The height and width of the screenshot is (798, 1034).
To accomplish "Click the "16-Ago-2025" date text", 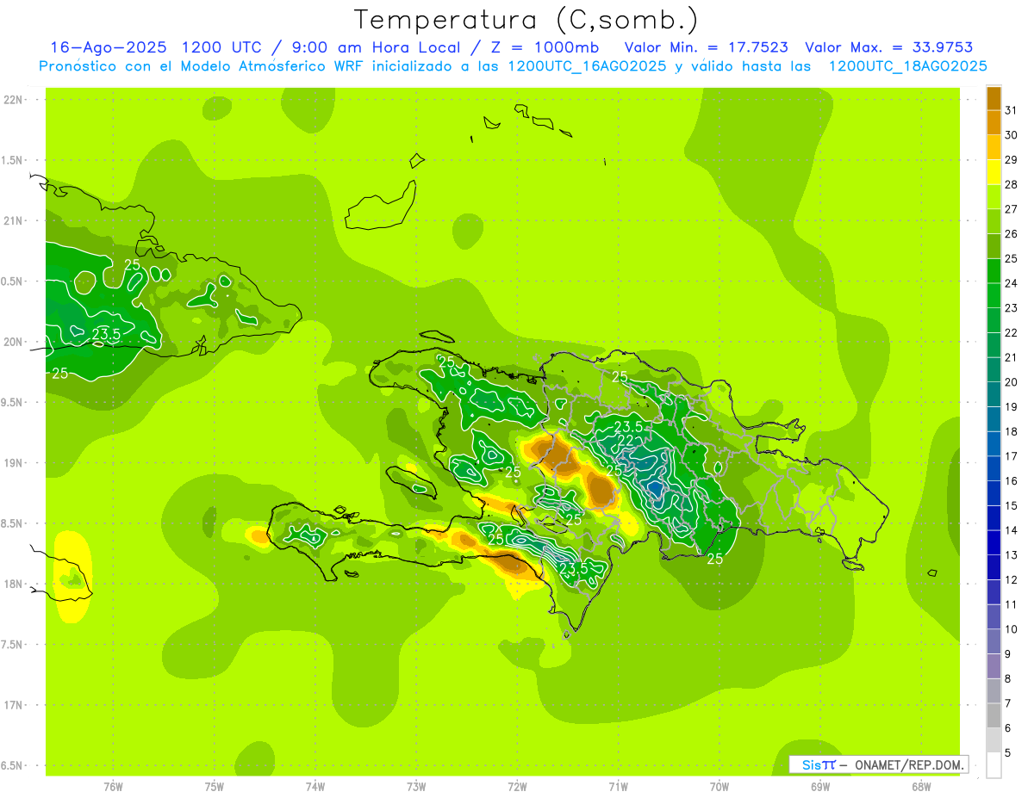I will coord(107,47).
